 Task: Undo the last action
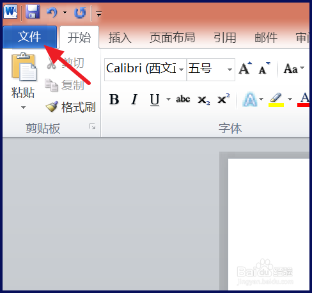[x=52, y=12]
